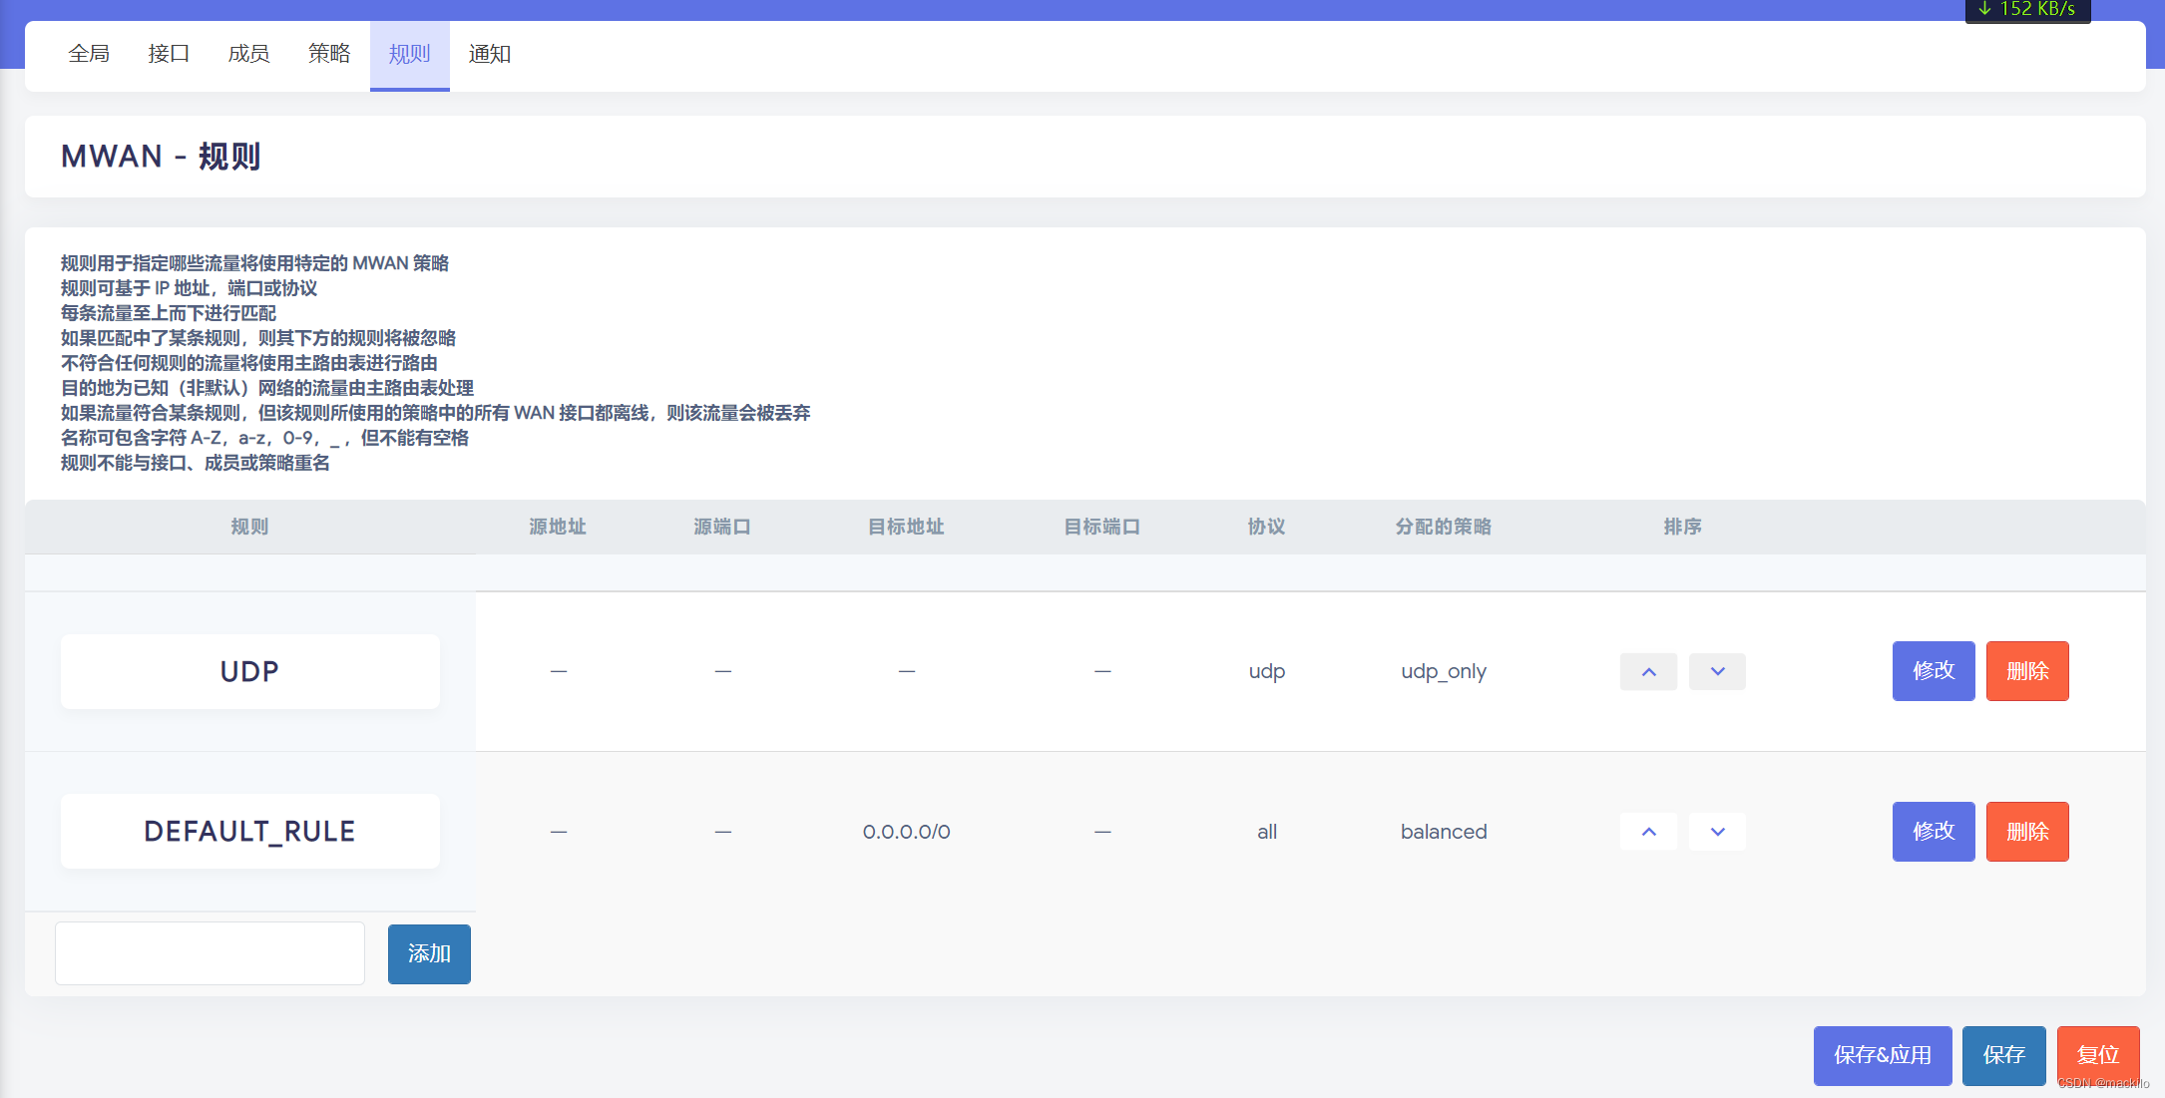Move the UDP rule down with its sort arrow
The image size is (2165, 1098).
coord(1717,671)
